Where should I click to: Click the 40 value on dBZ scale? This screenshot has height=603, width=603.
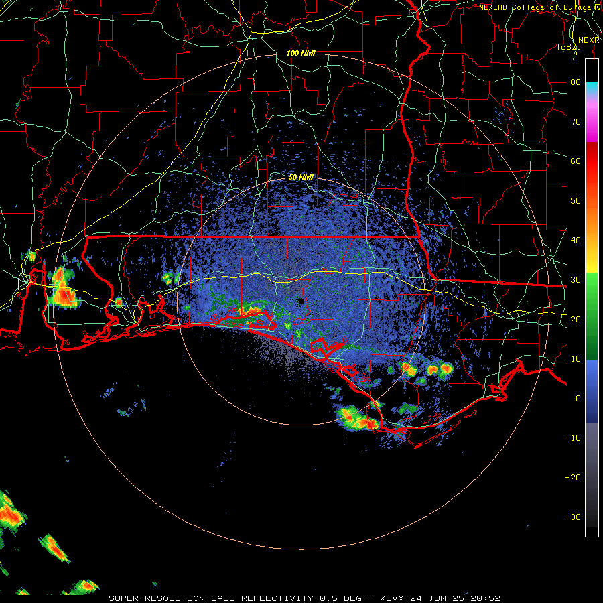pos(576,241)
